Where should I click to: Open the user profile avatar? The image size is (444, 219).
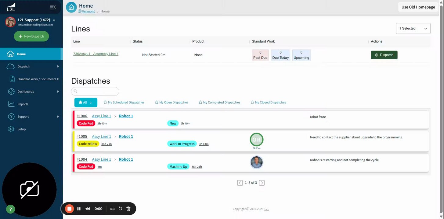pos(10,22)
